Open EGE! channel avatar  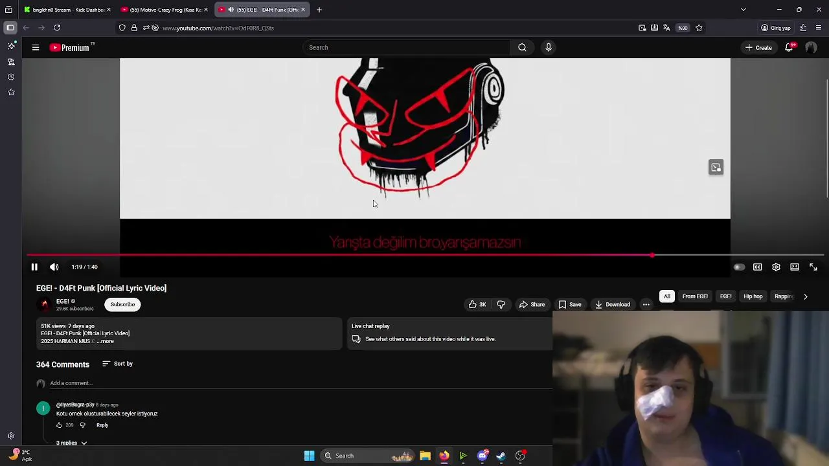click(44, 304)
